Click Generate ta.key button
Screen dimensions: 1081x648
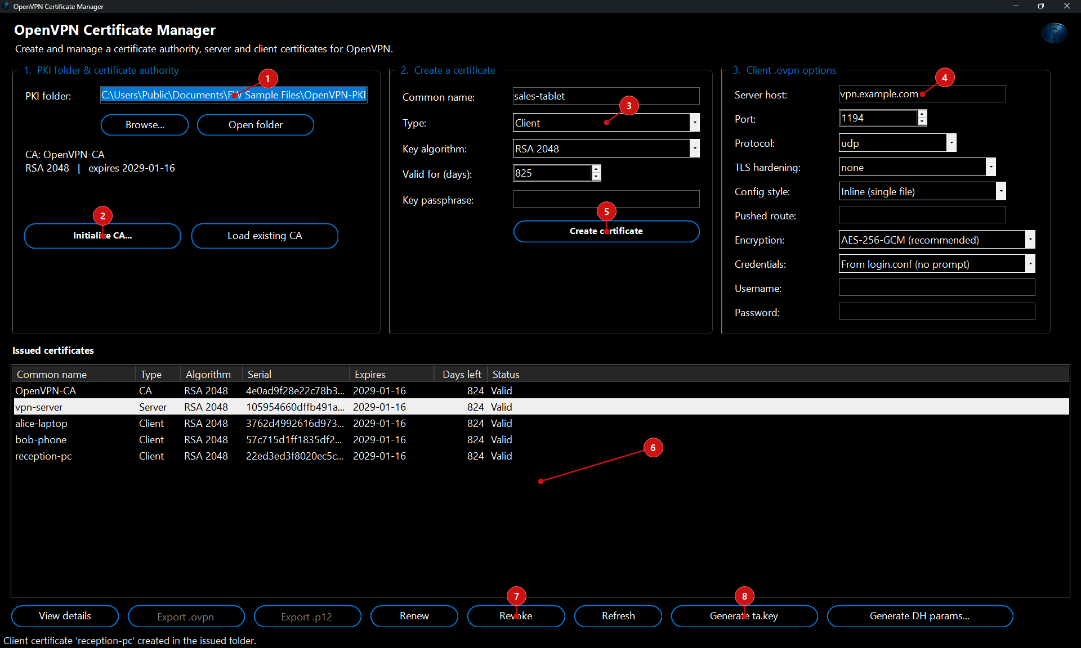(x=744, y=616)
